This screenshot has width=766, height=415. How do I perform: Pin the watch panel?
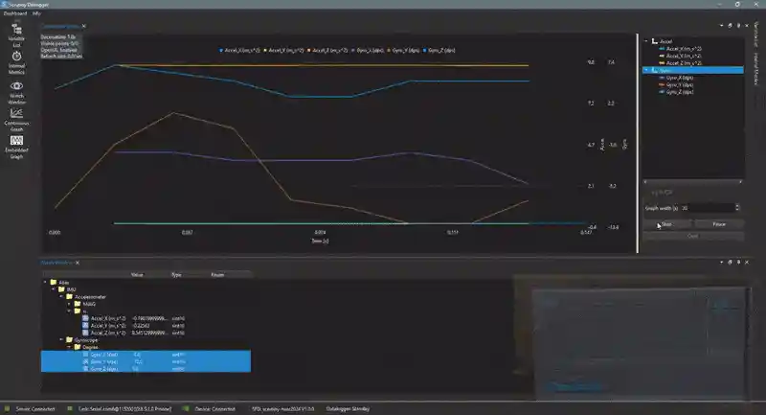pyautogui.click(x=738, y=262)
